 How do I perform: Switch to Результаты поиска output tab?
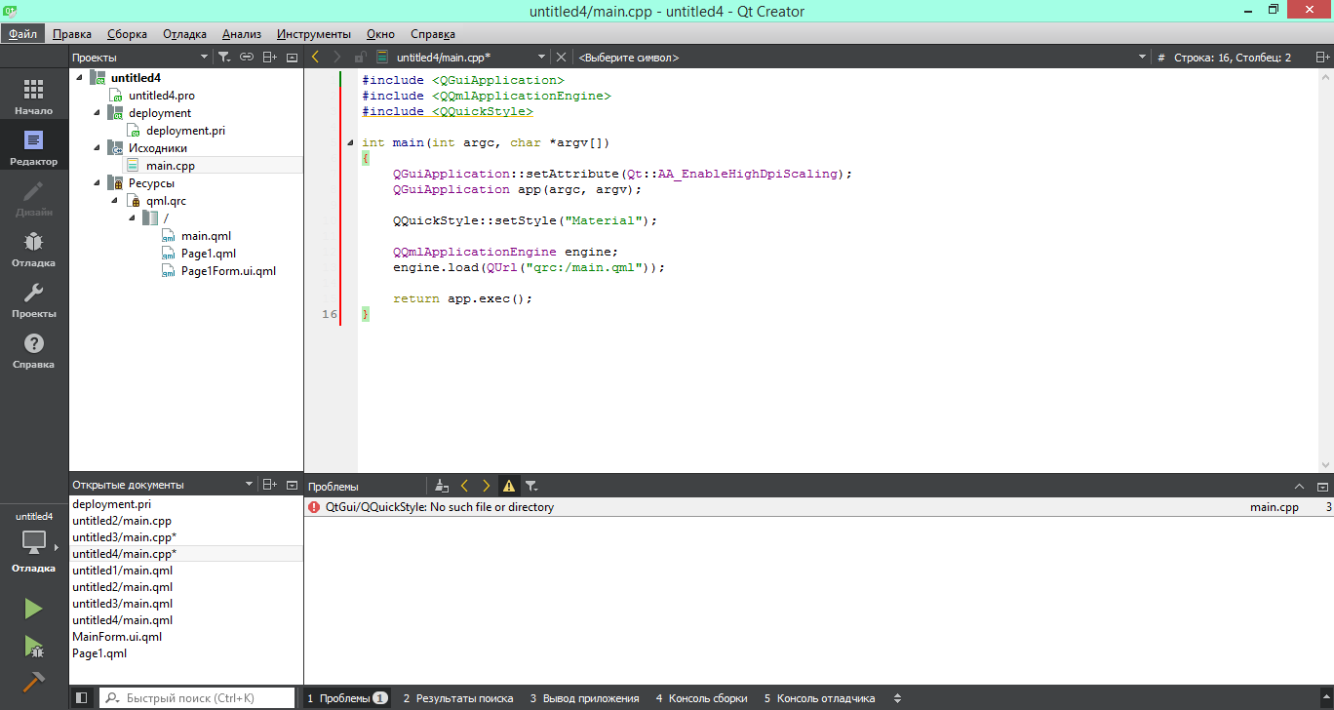click(458, 698)
